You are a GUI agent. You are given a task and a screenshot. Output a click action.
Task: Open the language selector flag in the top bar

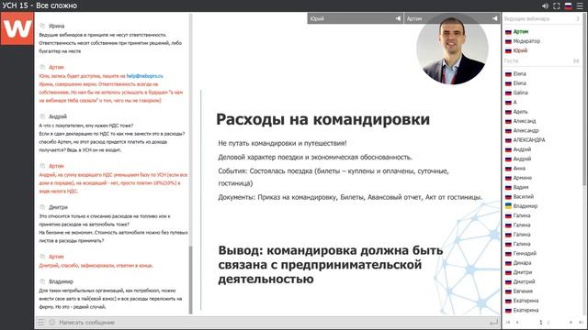click(x=569, y=6)
